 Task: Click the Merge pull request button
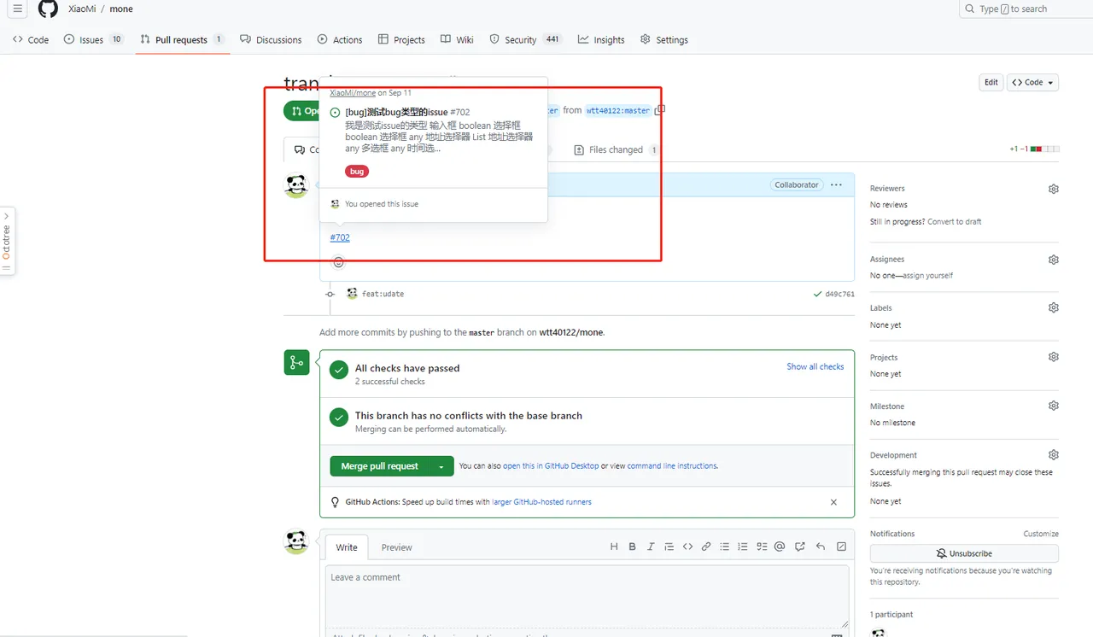380,466
